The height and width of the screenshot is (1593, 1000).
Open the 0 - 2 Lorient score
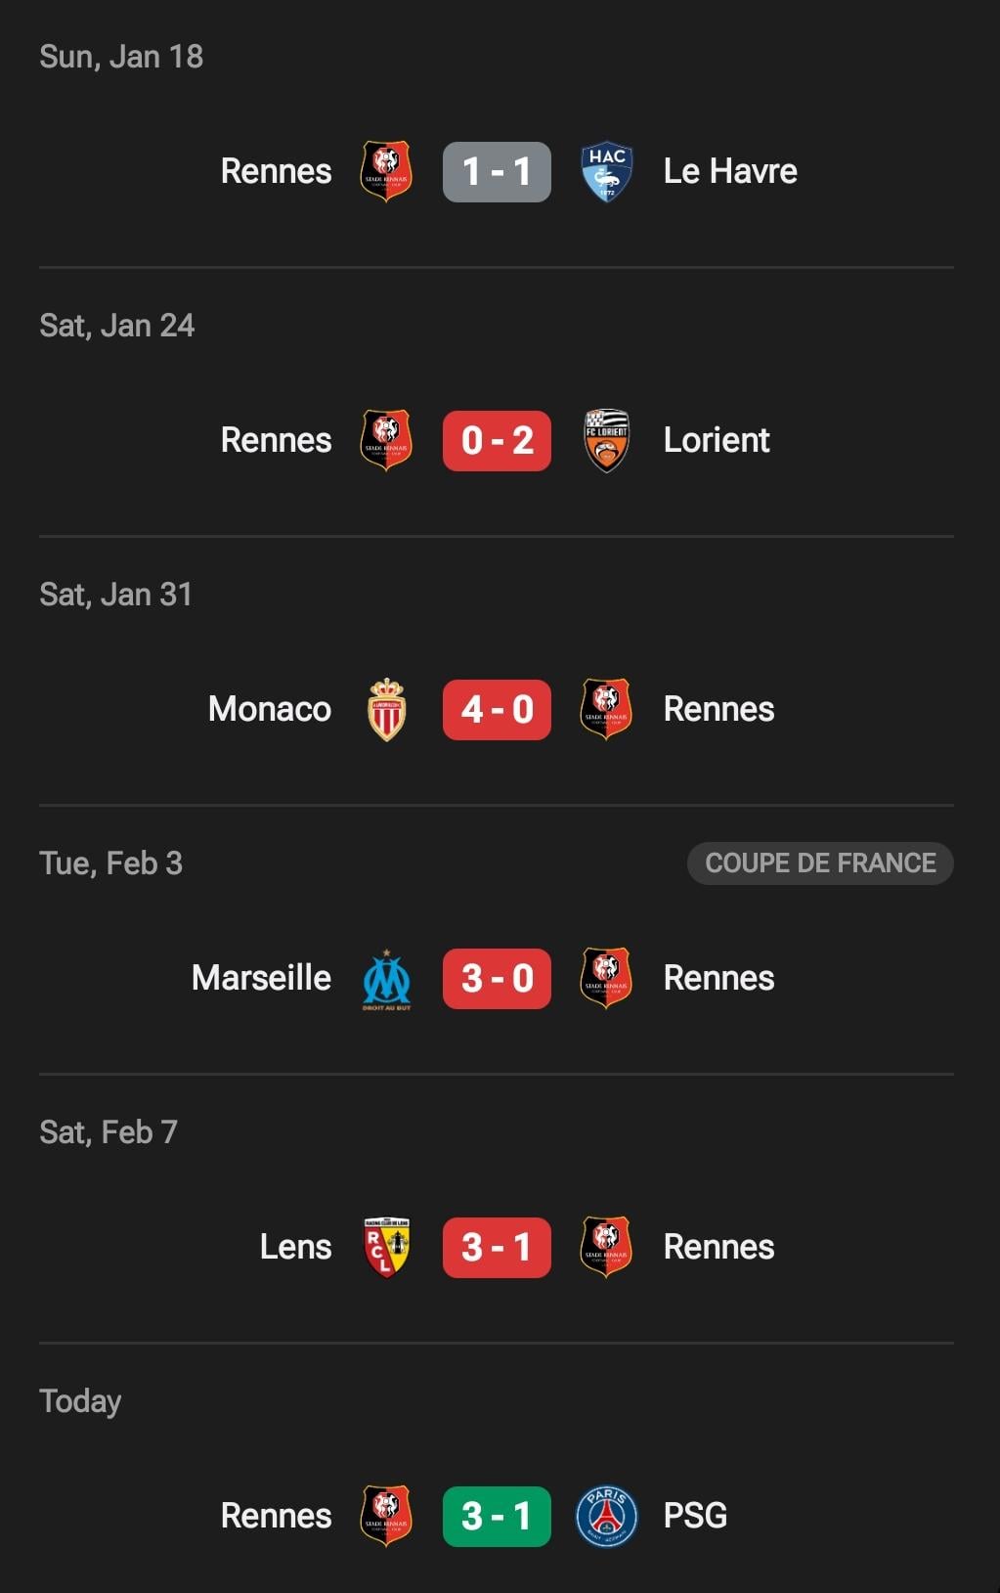point(497,441)
